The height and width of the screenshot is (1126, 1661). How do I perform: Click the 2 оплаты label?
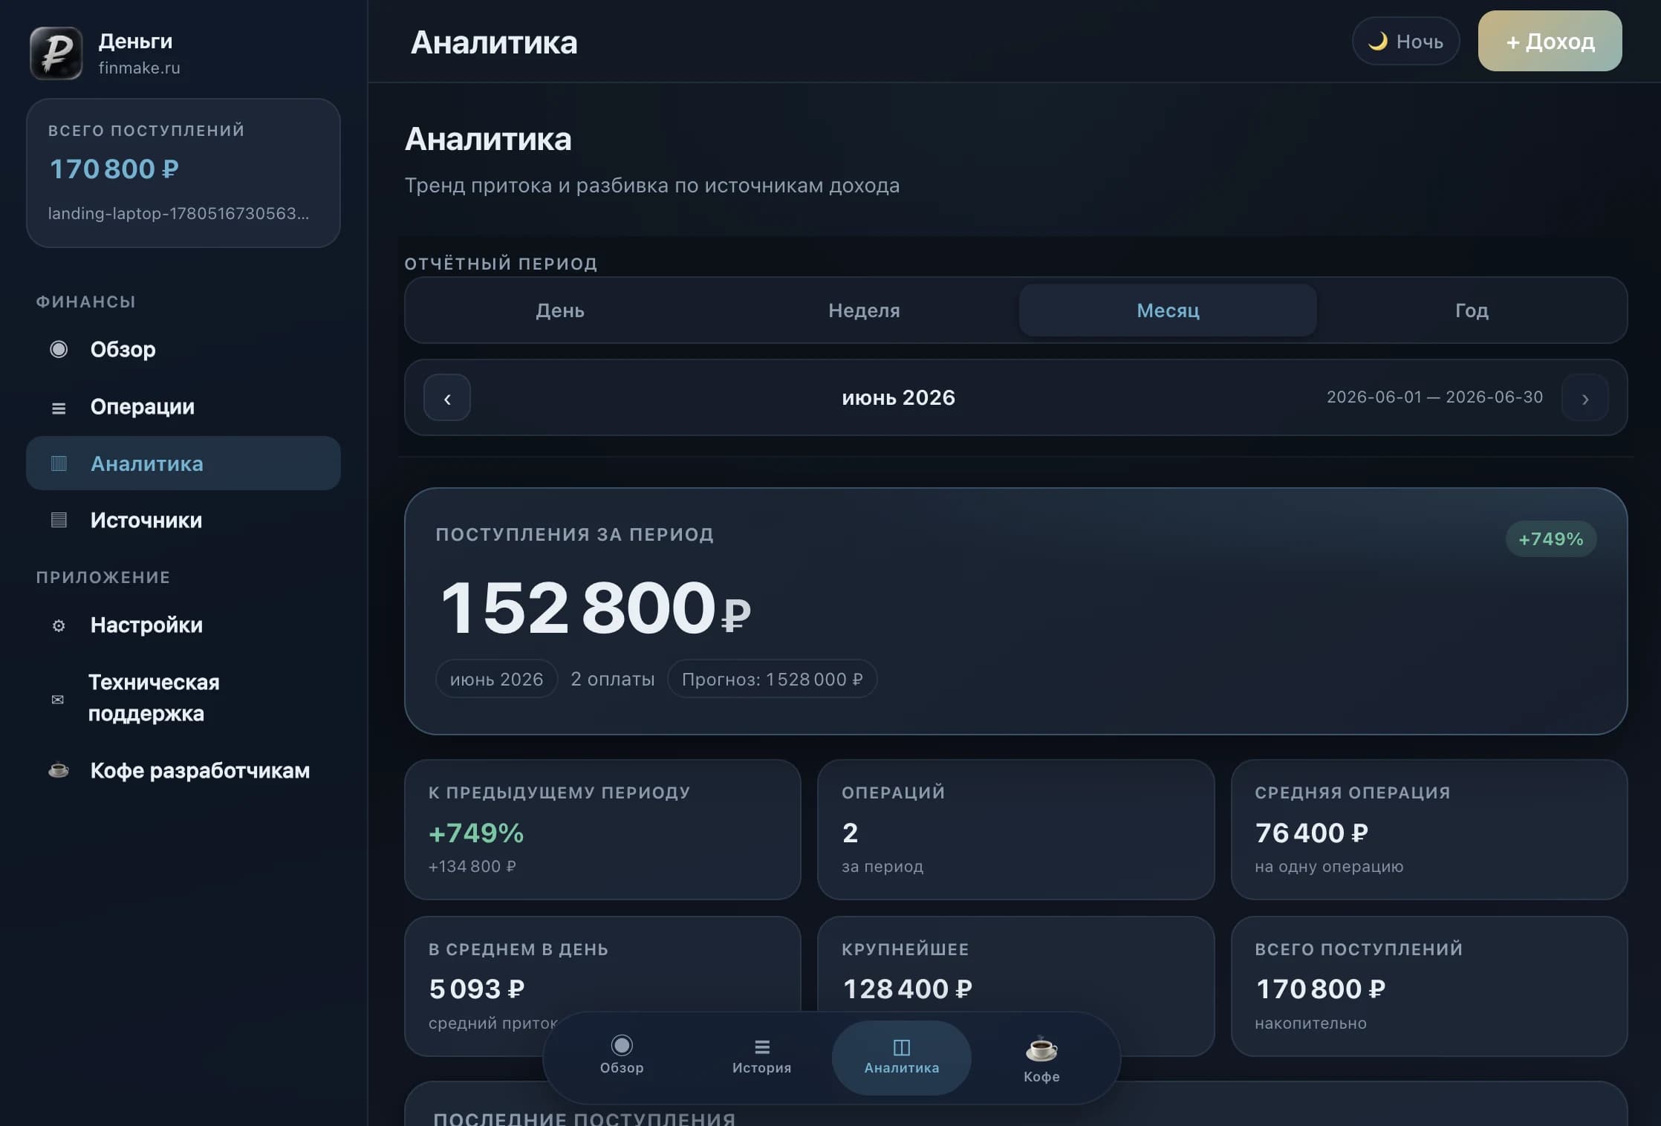[x=613, y=679]
